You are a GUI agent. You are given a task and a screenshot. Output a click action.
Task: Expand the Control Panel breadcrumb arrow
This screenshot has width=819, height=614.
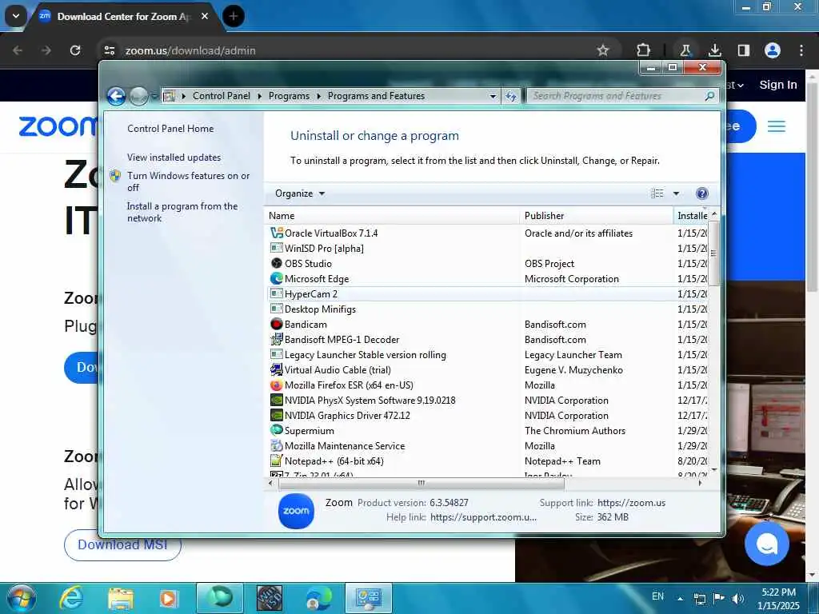tap(260, 96)
